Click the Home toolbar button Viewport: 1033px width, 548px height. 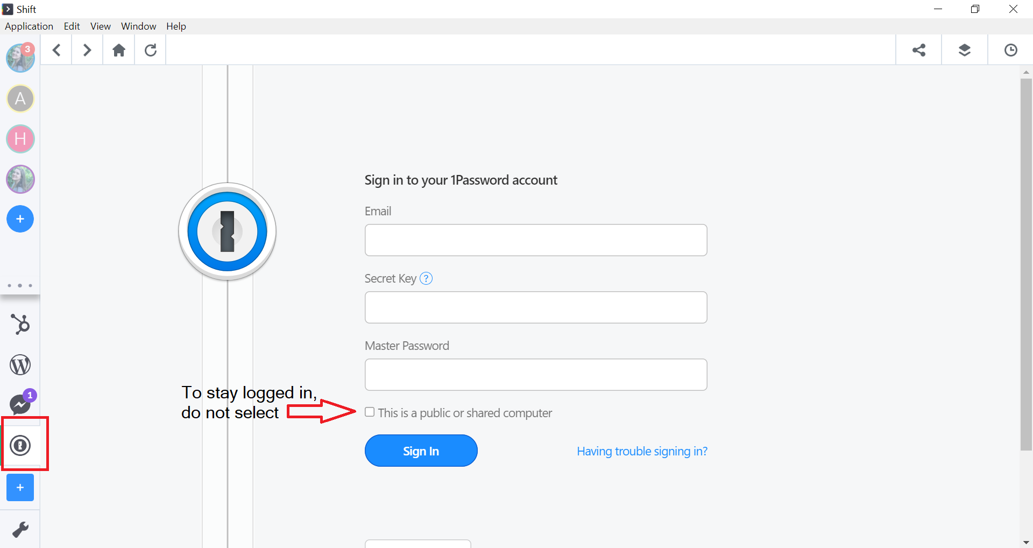coord(119,50)
